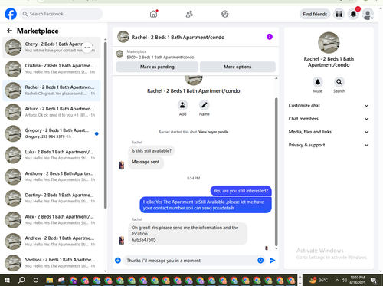The image size is (383, 286).
Task: Expand the Customize chat section
Action: (x=329, y=106)
